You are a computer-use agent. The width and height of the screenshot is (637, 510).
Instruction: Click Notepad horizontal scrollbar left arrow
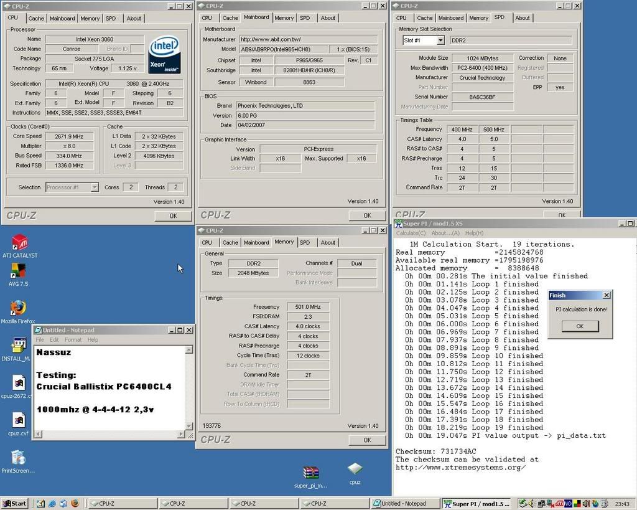coord(38,435)
